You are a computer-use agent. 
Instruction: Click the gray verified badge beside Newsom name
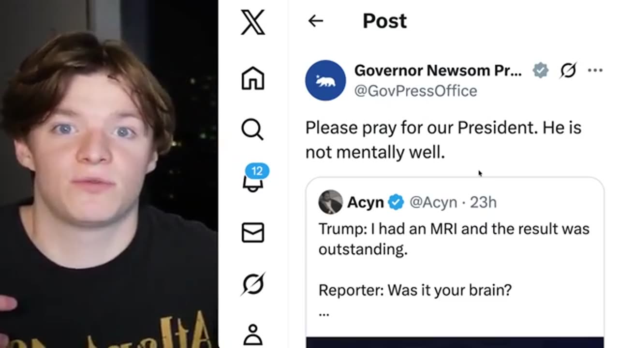(541, 71)
